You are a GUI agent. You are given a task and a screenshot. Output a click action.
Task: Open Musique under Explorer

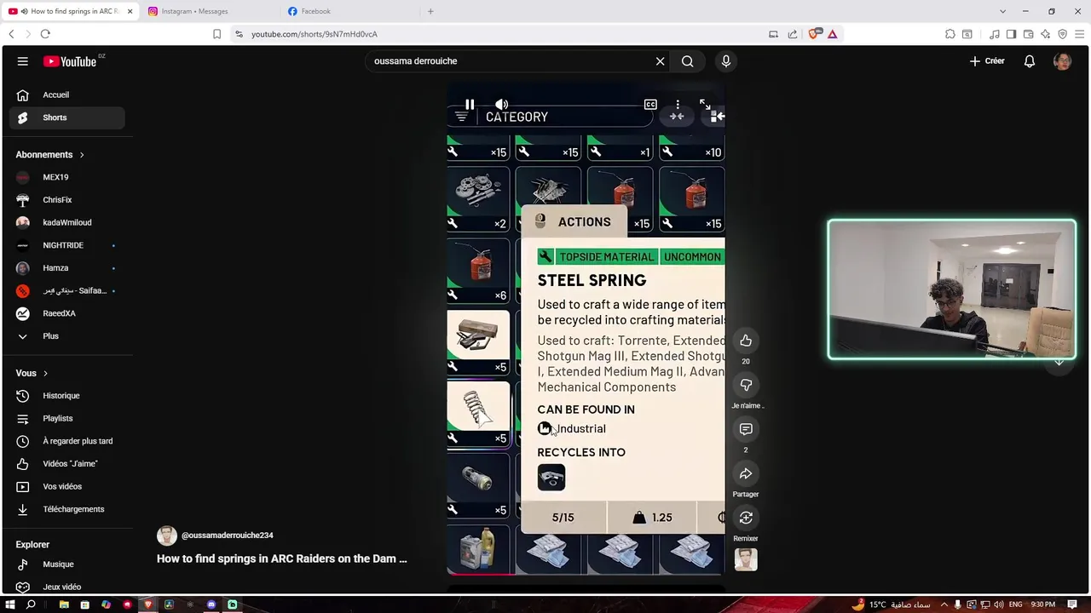point(67,564)
